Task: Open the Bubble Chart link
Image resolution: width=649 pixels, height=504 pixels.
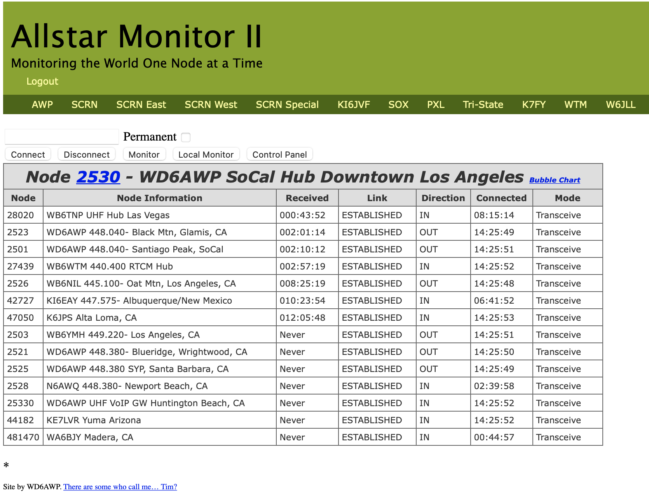Action: coord(554,180)
